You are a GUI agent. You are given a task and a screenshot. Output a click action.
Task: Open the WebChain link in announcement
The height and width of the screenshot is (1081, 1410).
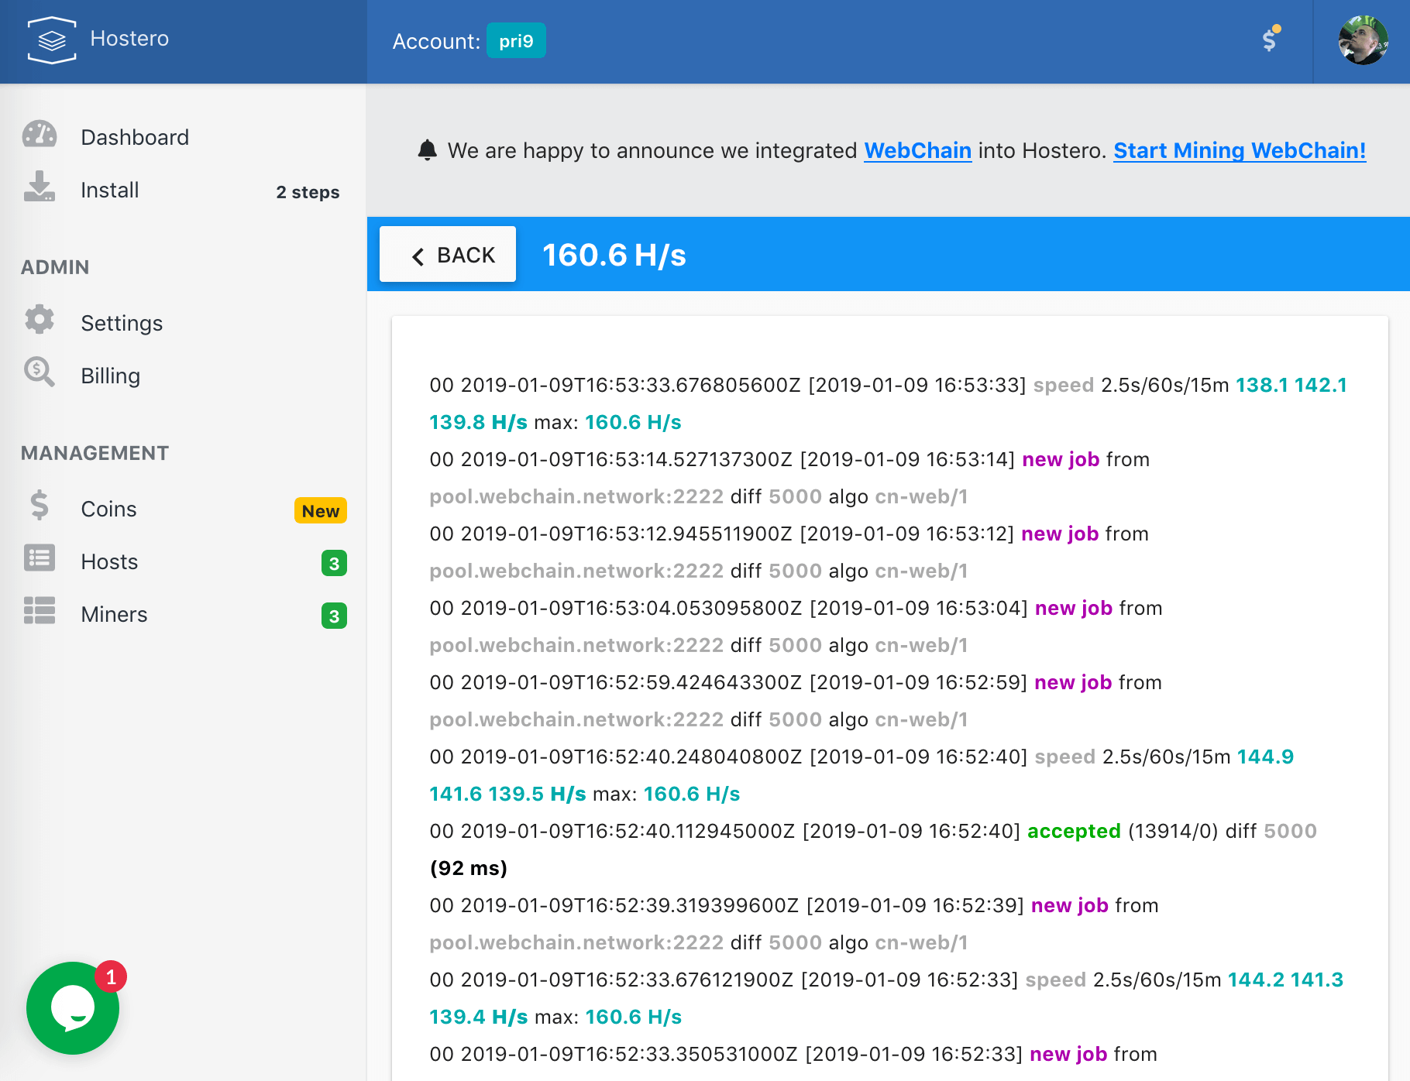coord(917,150)
